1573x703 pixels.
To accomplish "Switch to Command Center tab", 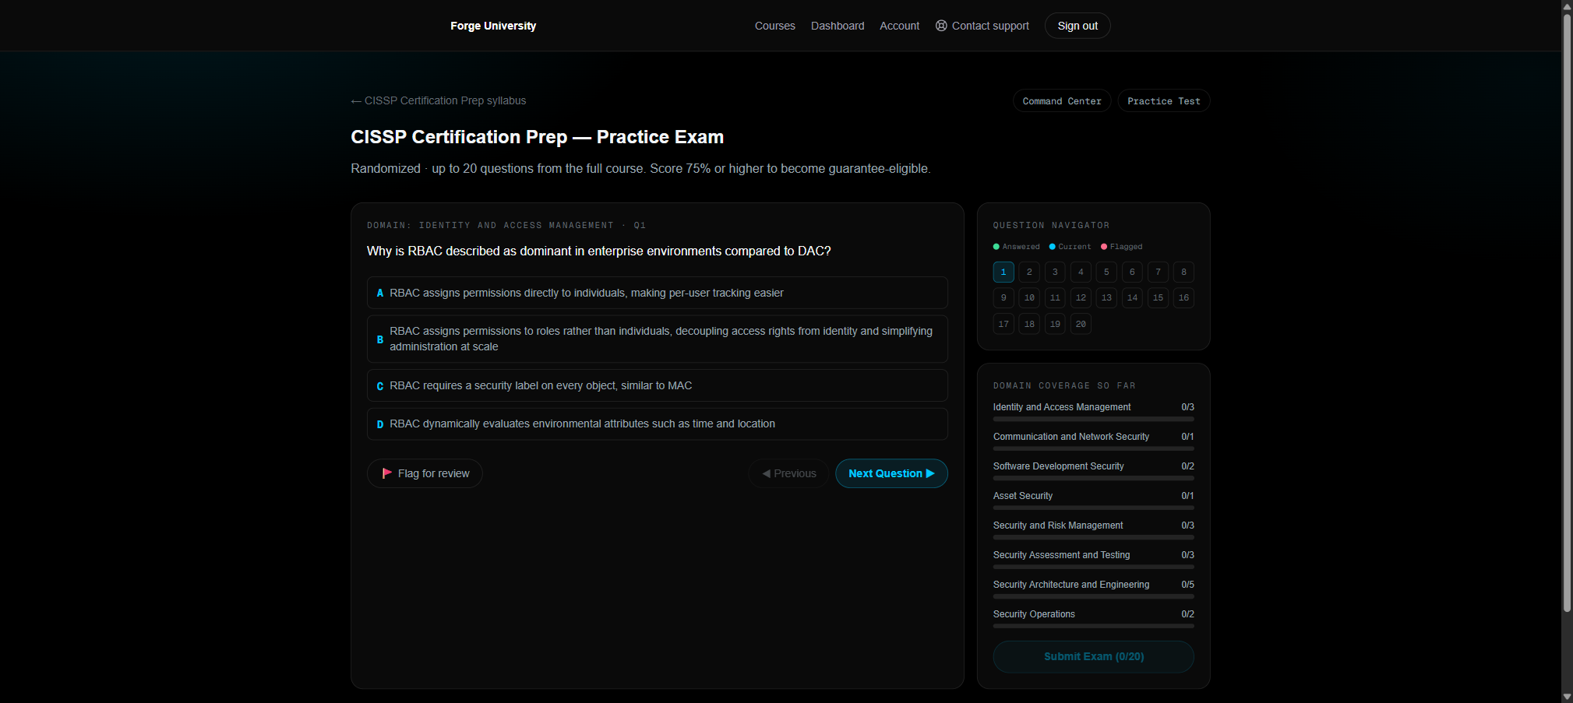I will point(1061,101).
